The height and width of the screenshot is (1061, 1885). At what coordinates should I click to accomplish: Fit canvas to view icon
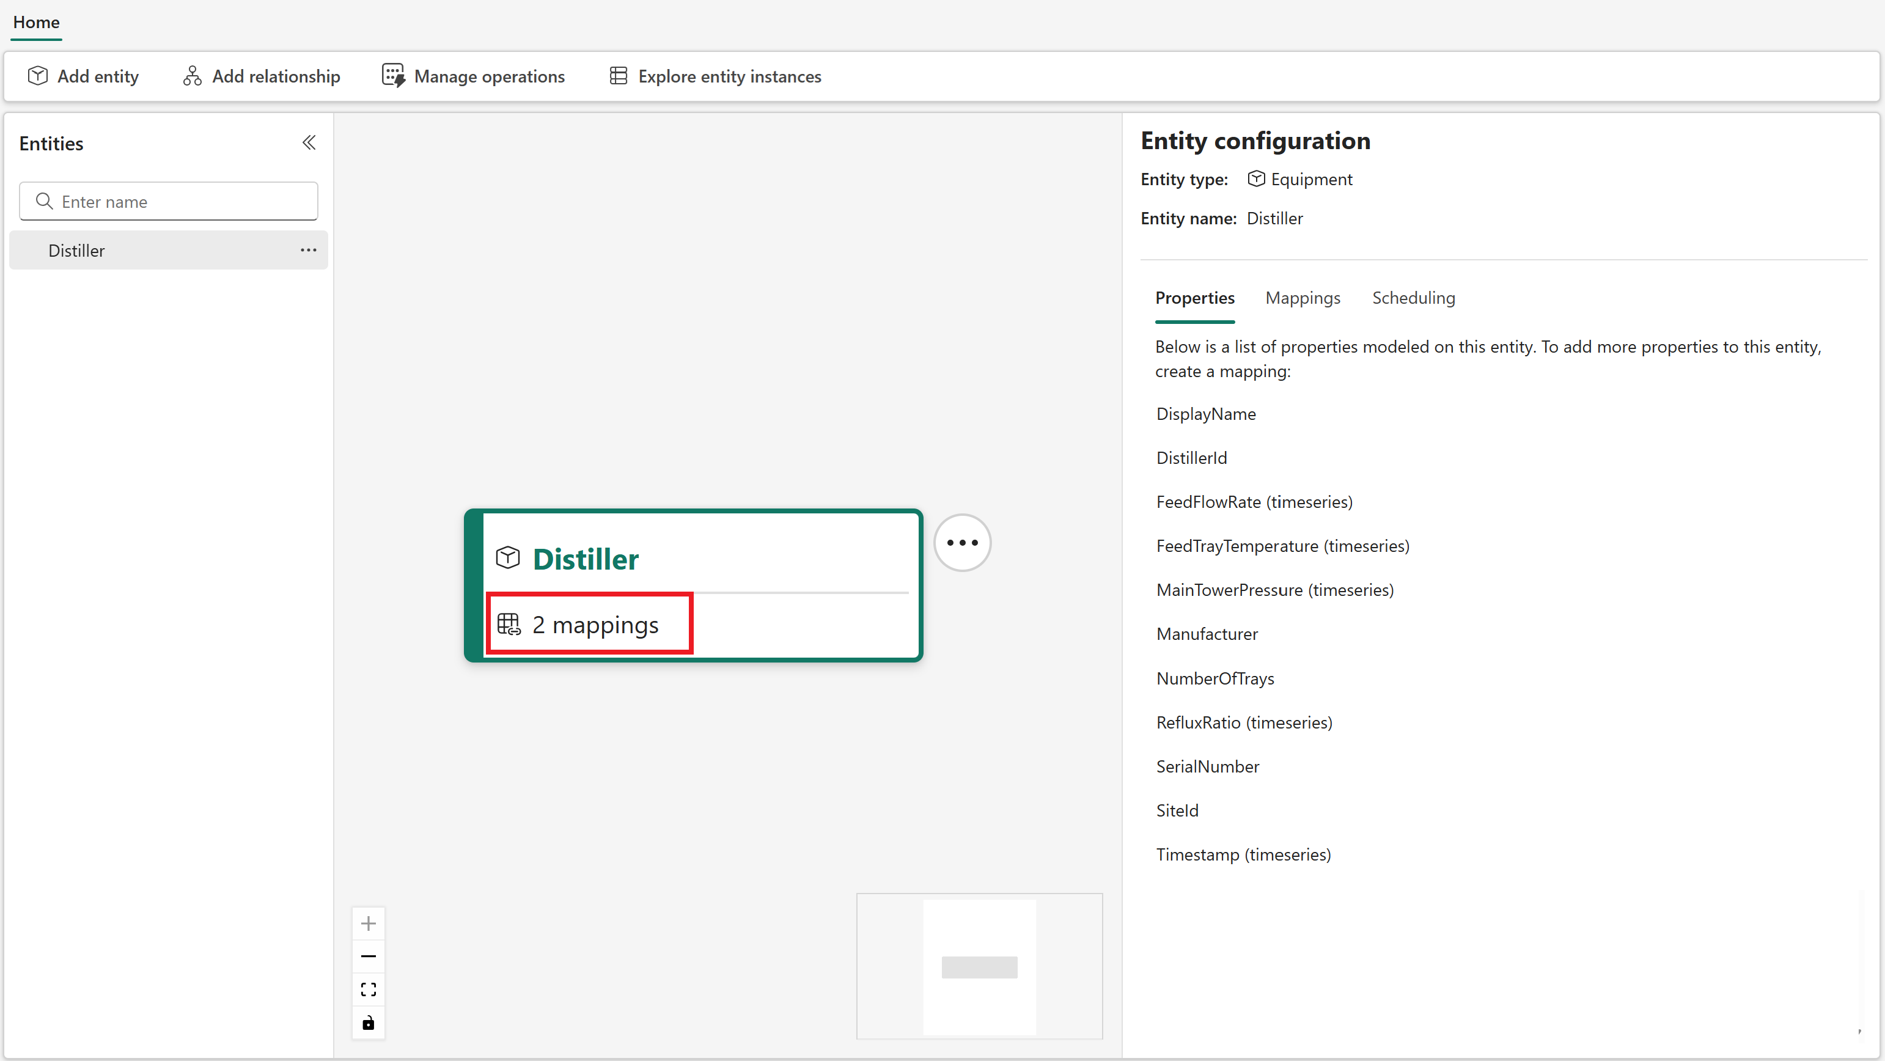(x=368, y=989)
